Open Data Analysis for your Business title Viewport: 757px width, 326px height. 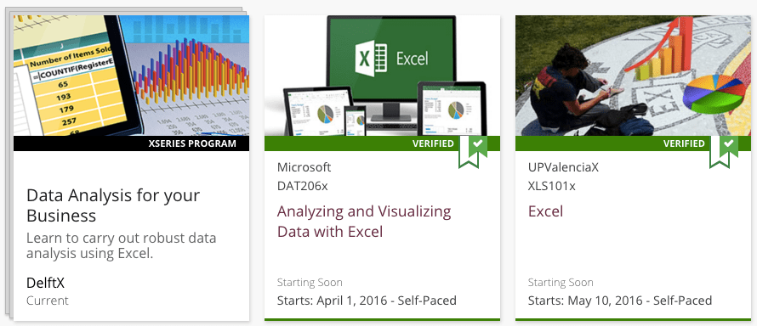[113, 205]
